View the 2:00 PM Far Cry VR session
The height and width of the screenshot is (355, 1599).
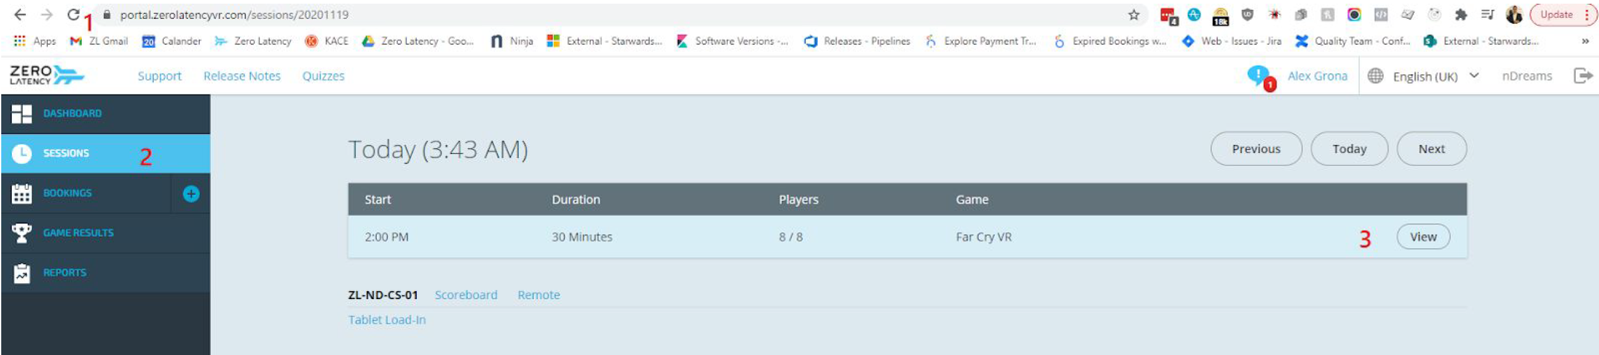tap(1423, 236)
